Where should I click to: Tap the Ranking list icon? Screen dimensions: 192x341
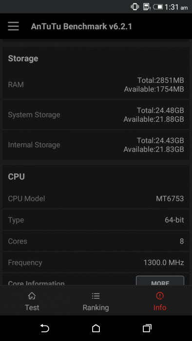tap(96, 296)
